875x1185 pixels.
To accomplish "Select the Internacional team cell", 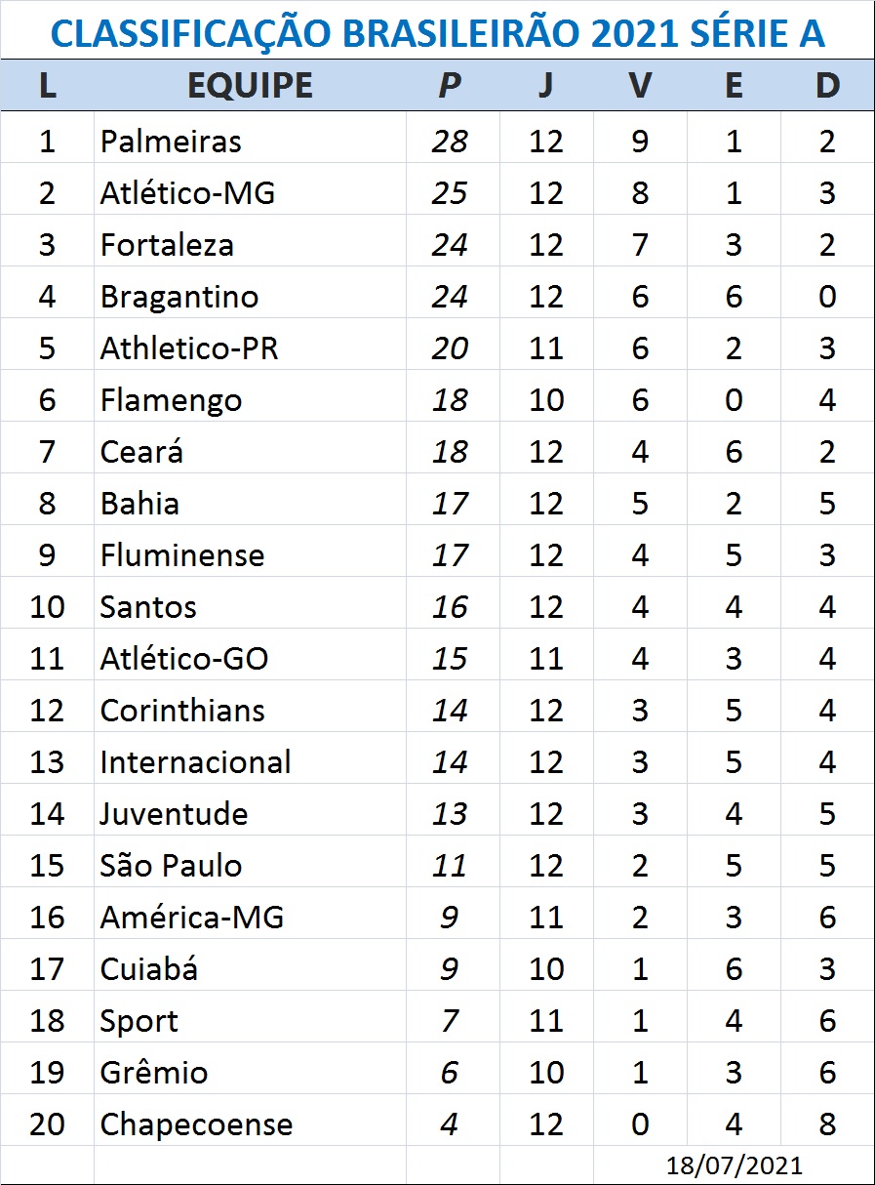I will 195,762.
